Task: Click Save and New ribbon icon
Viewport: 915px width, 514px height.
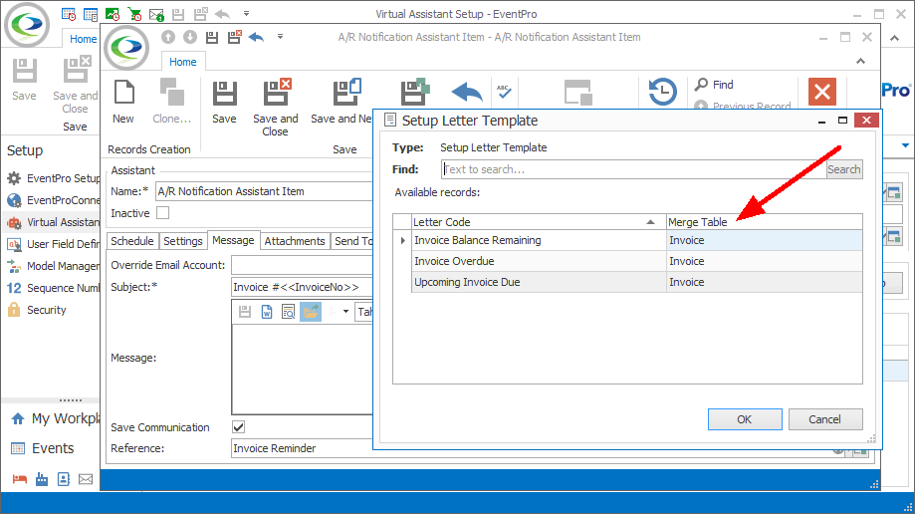Action: [x=346, y=93]
